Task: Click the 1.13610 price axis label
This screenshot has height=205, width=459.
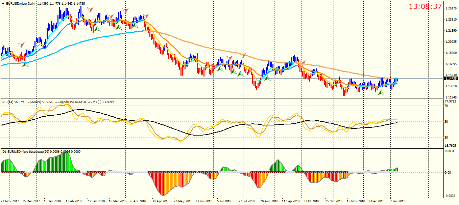Action: pyautogui.click(x=452, y=86)
